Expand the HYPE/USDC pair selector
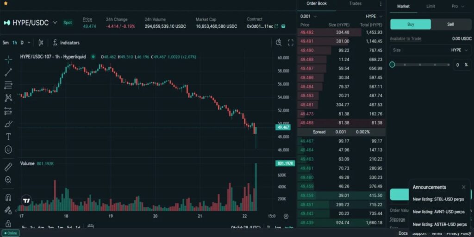Screen dimensions: 474x237 pos(55,23)
